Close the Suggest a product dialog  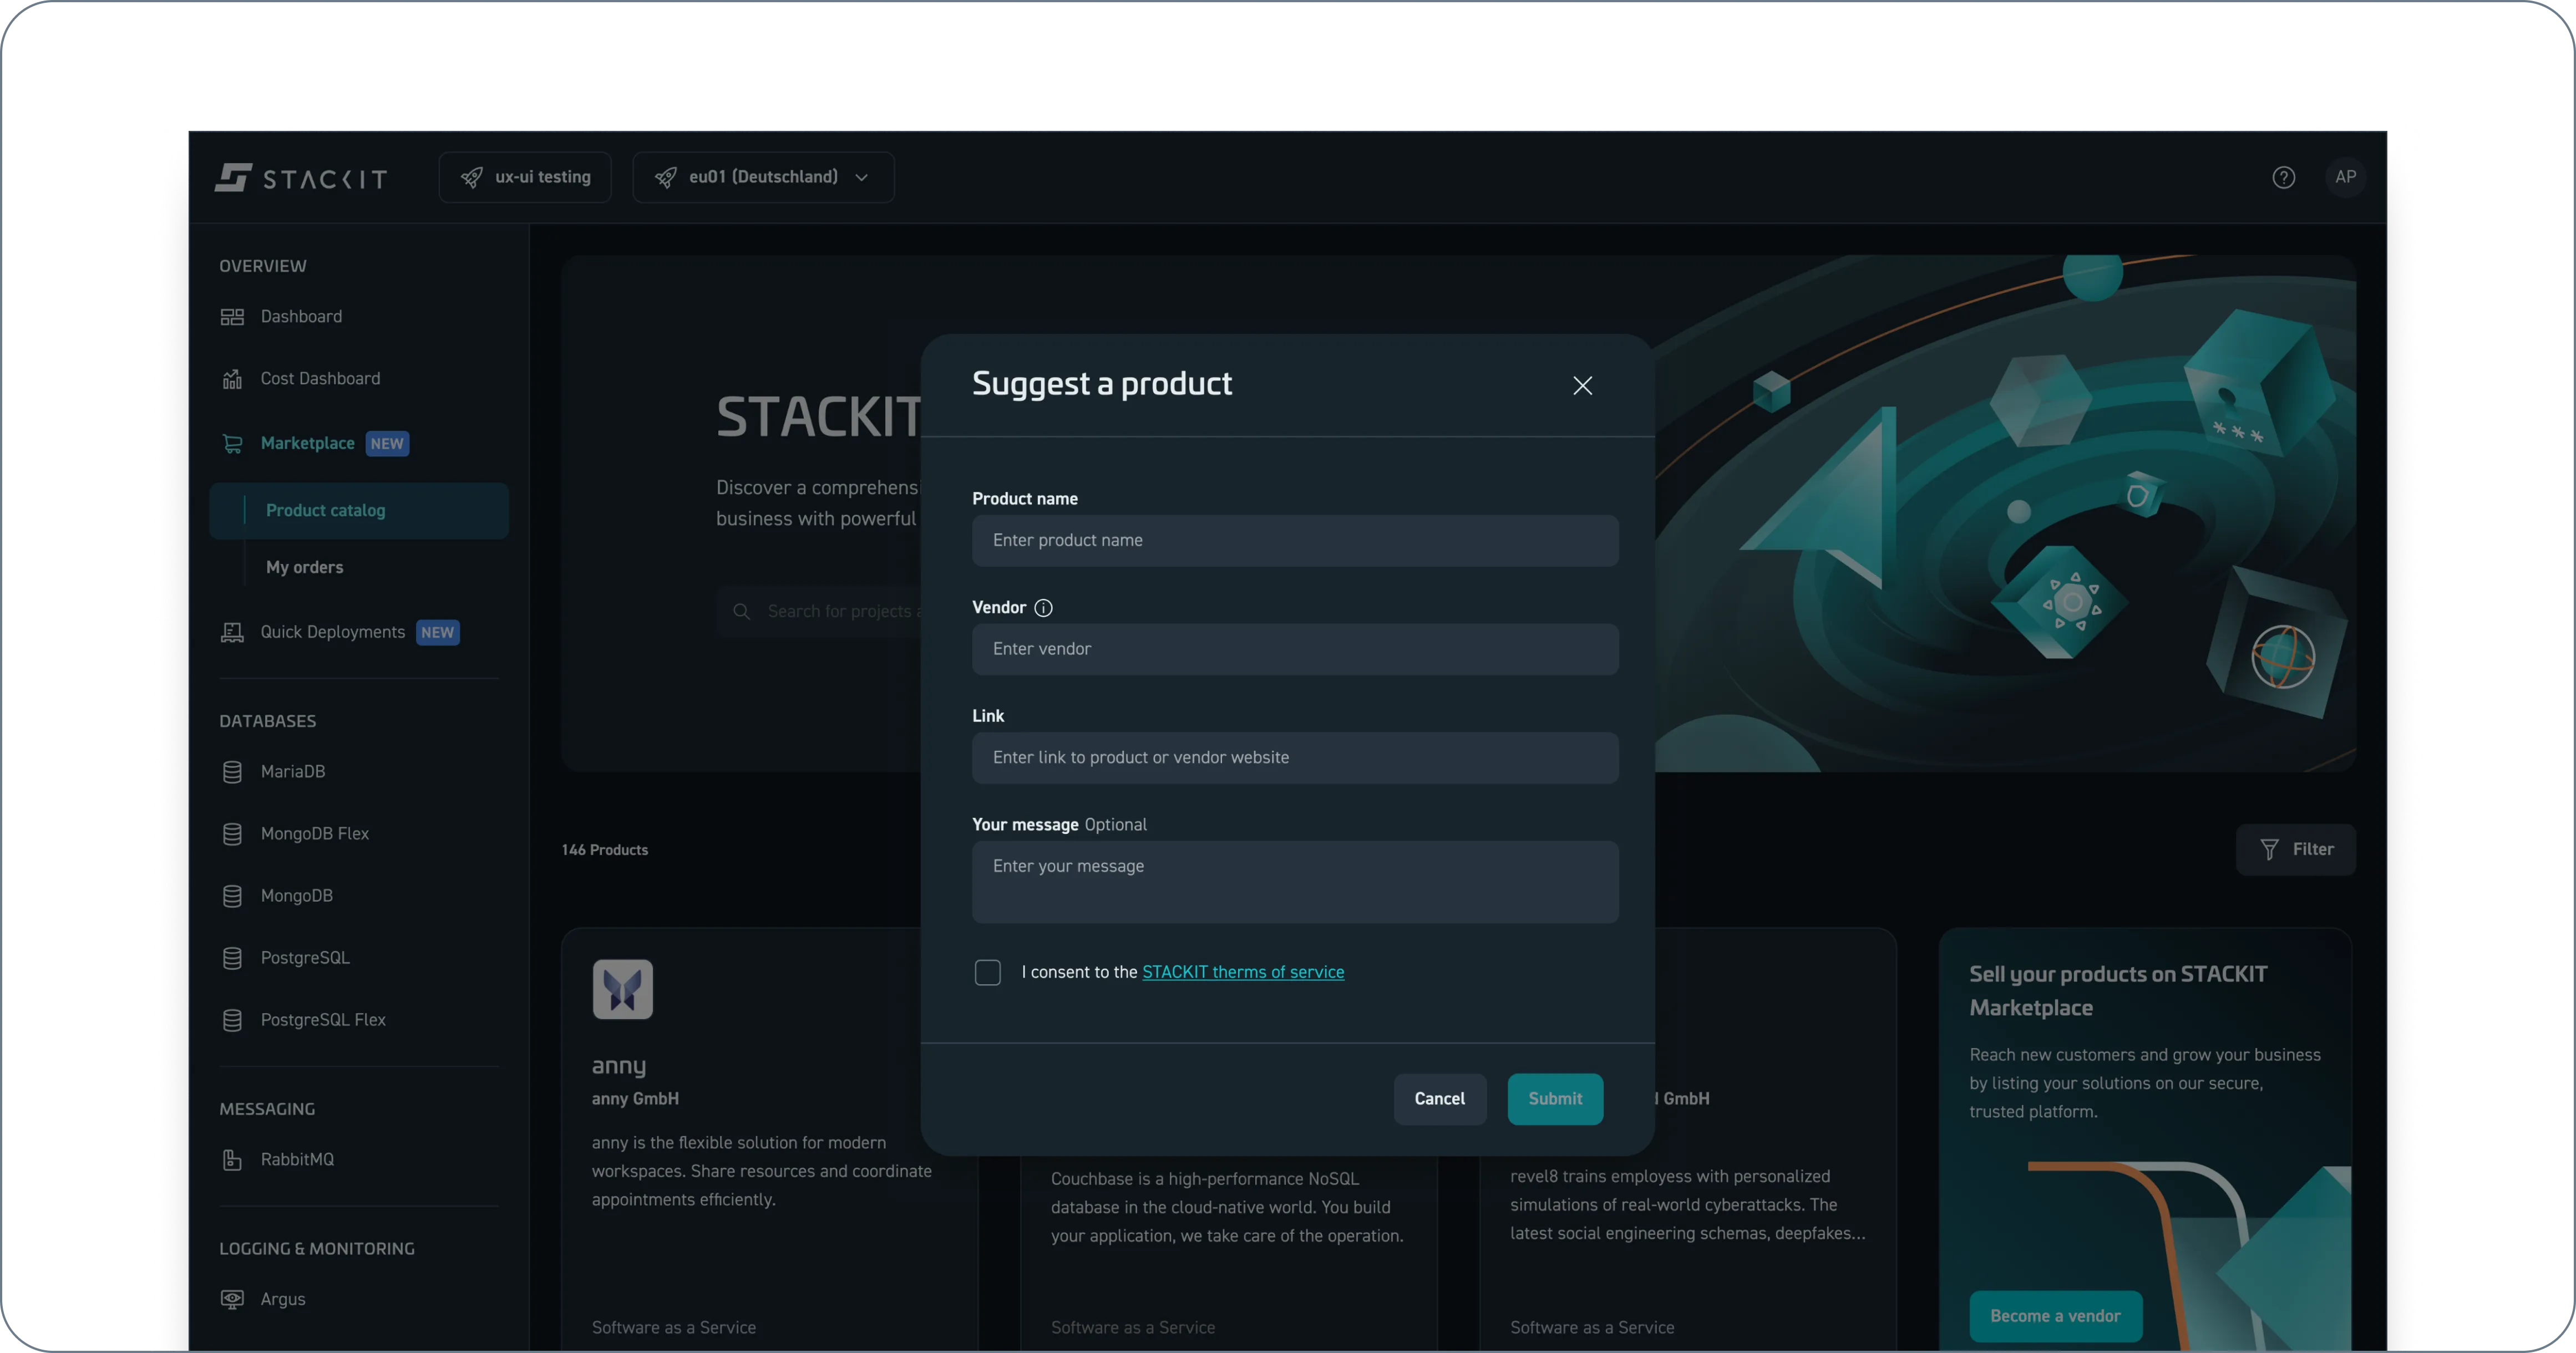pos(1582,386)
